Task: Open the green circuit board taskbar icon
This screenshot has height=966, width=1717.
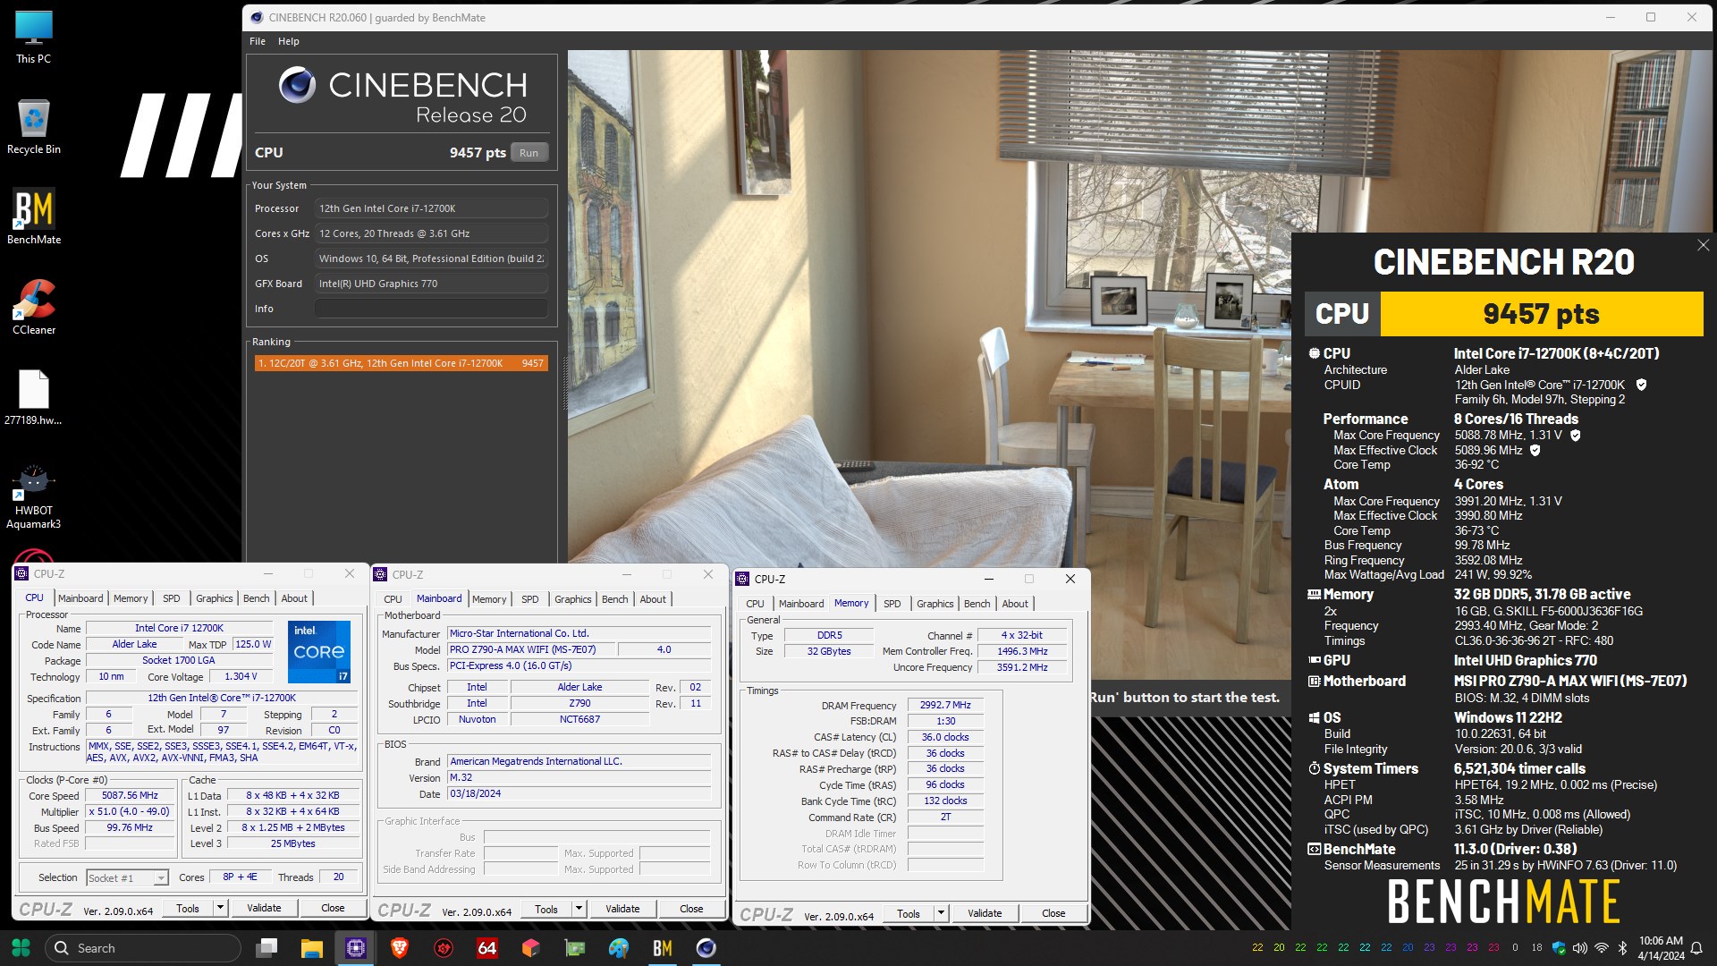Action: click(574, 948)
